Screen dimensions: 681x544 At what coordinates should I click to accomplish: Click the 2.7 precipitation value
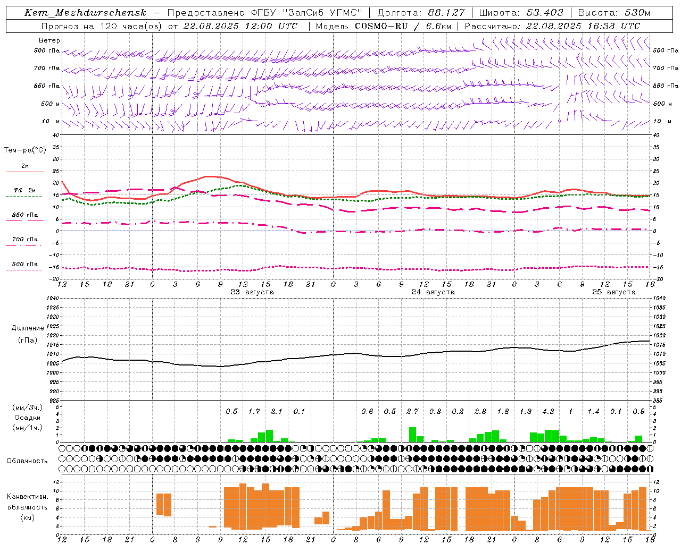click(x=412, y=411)
